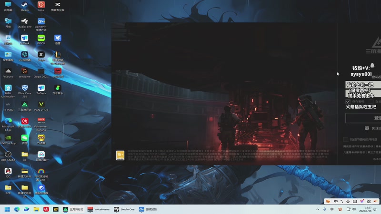The image size is (381, 214).
Task: Open the IPI PIAO desktop shortcut
Action: click(8, 106)
